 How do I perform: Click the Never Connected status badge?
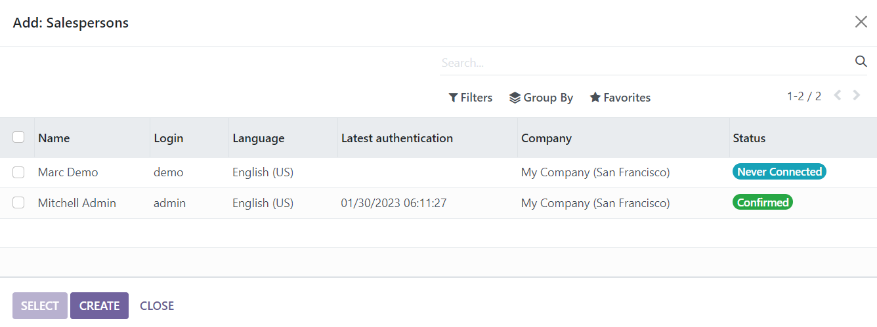point(779,172)
